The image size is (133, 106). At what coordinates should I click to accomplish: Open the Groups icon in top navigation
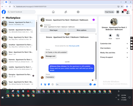click(78, 12)
